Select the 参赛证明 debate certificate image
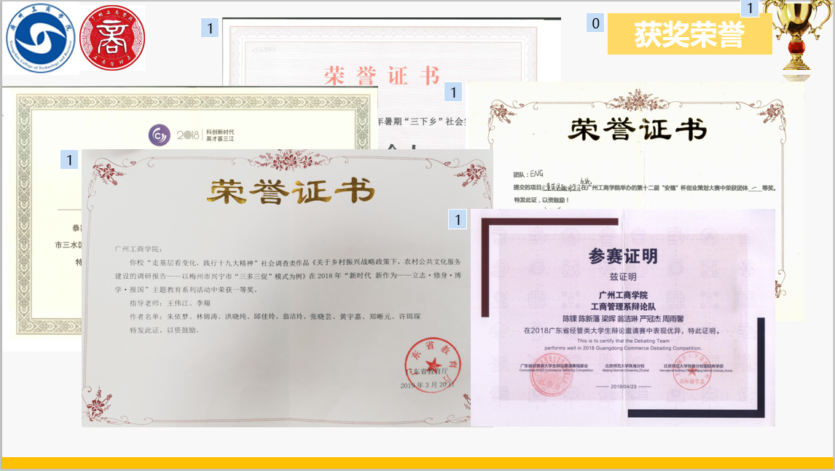835x471 pixels. click(x=622, y=317)
